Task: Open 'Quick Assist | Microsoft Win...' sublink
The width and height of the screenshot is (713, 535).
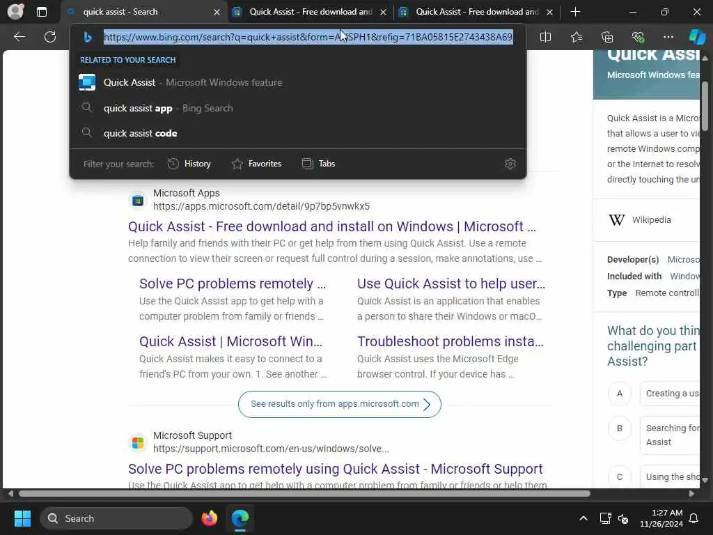Action: pyautogui.click(x=230, y=341)
